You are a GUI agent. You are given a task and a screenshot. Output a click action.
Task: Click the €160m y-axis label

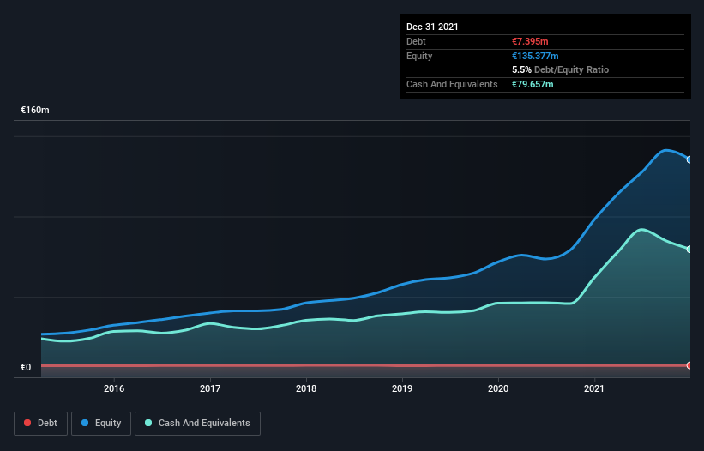pos(35,110)
